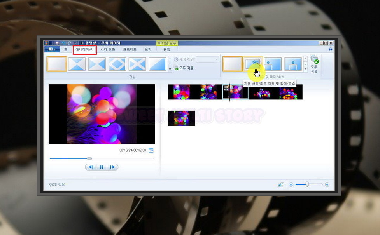Select the clip on the second storyboard row
380x235 pixels.
click(x=182, y=118)
